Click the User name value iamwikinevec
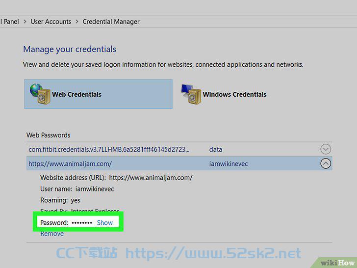The image size is (357, 268). click(x=95, y=189)
